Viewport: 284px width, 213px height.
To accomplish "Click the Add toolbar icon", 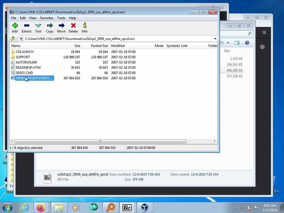I will [x=15, y=26].
